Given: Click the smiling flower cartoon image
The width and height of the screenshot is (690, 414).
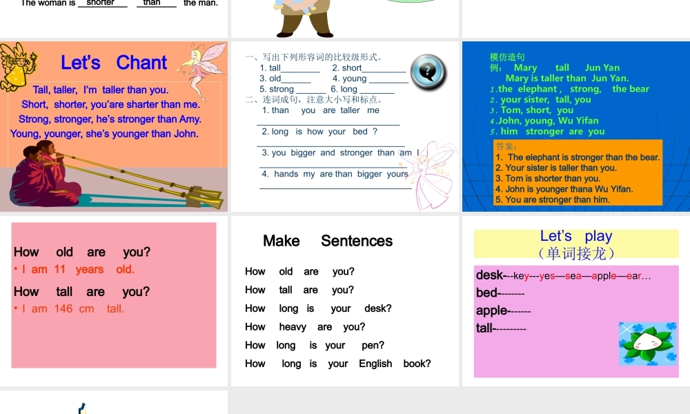Looking at the screenshot, I should coord(647,343).
